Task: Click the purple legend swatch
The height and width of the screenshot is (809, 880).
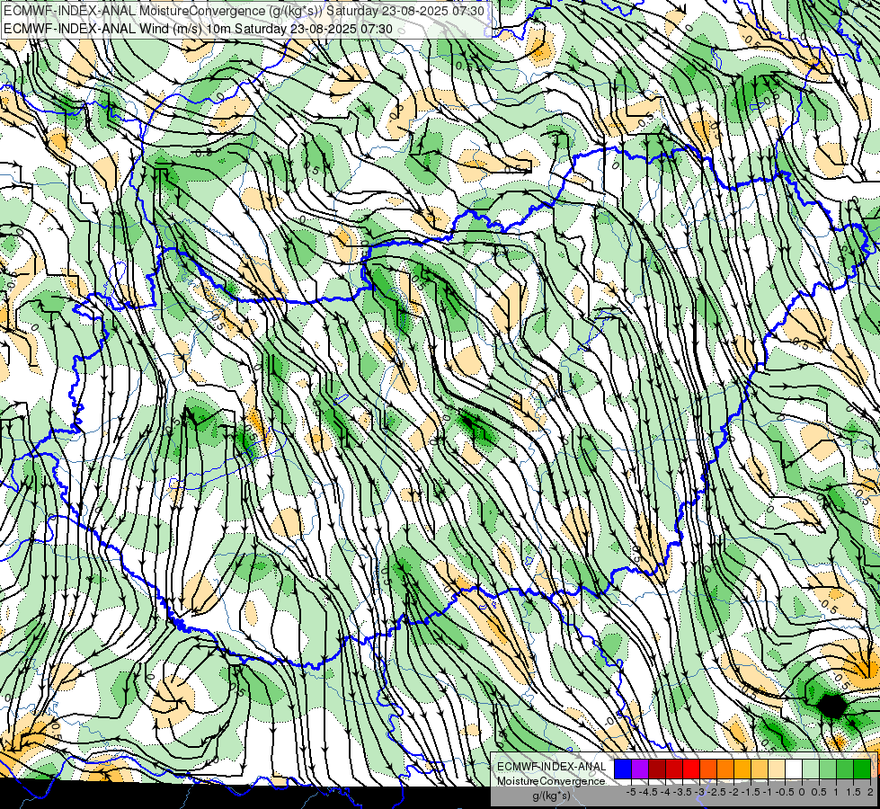Action: point(640,769)
